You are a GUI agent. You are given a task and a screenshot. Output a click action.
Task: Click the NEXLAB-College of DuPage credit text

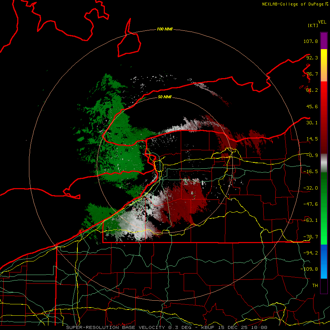coord(295,4)
